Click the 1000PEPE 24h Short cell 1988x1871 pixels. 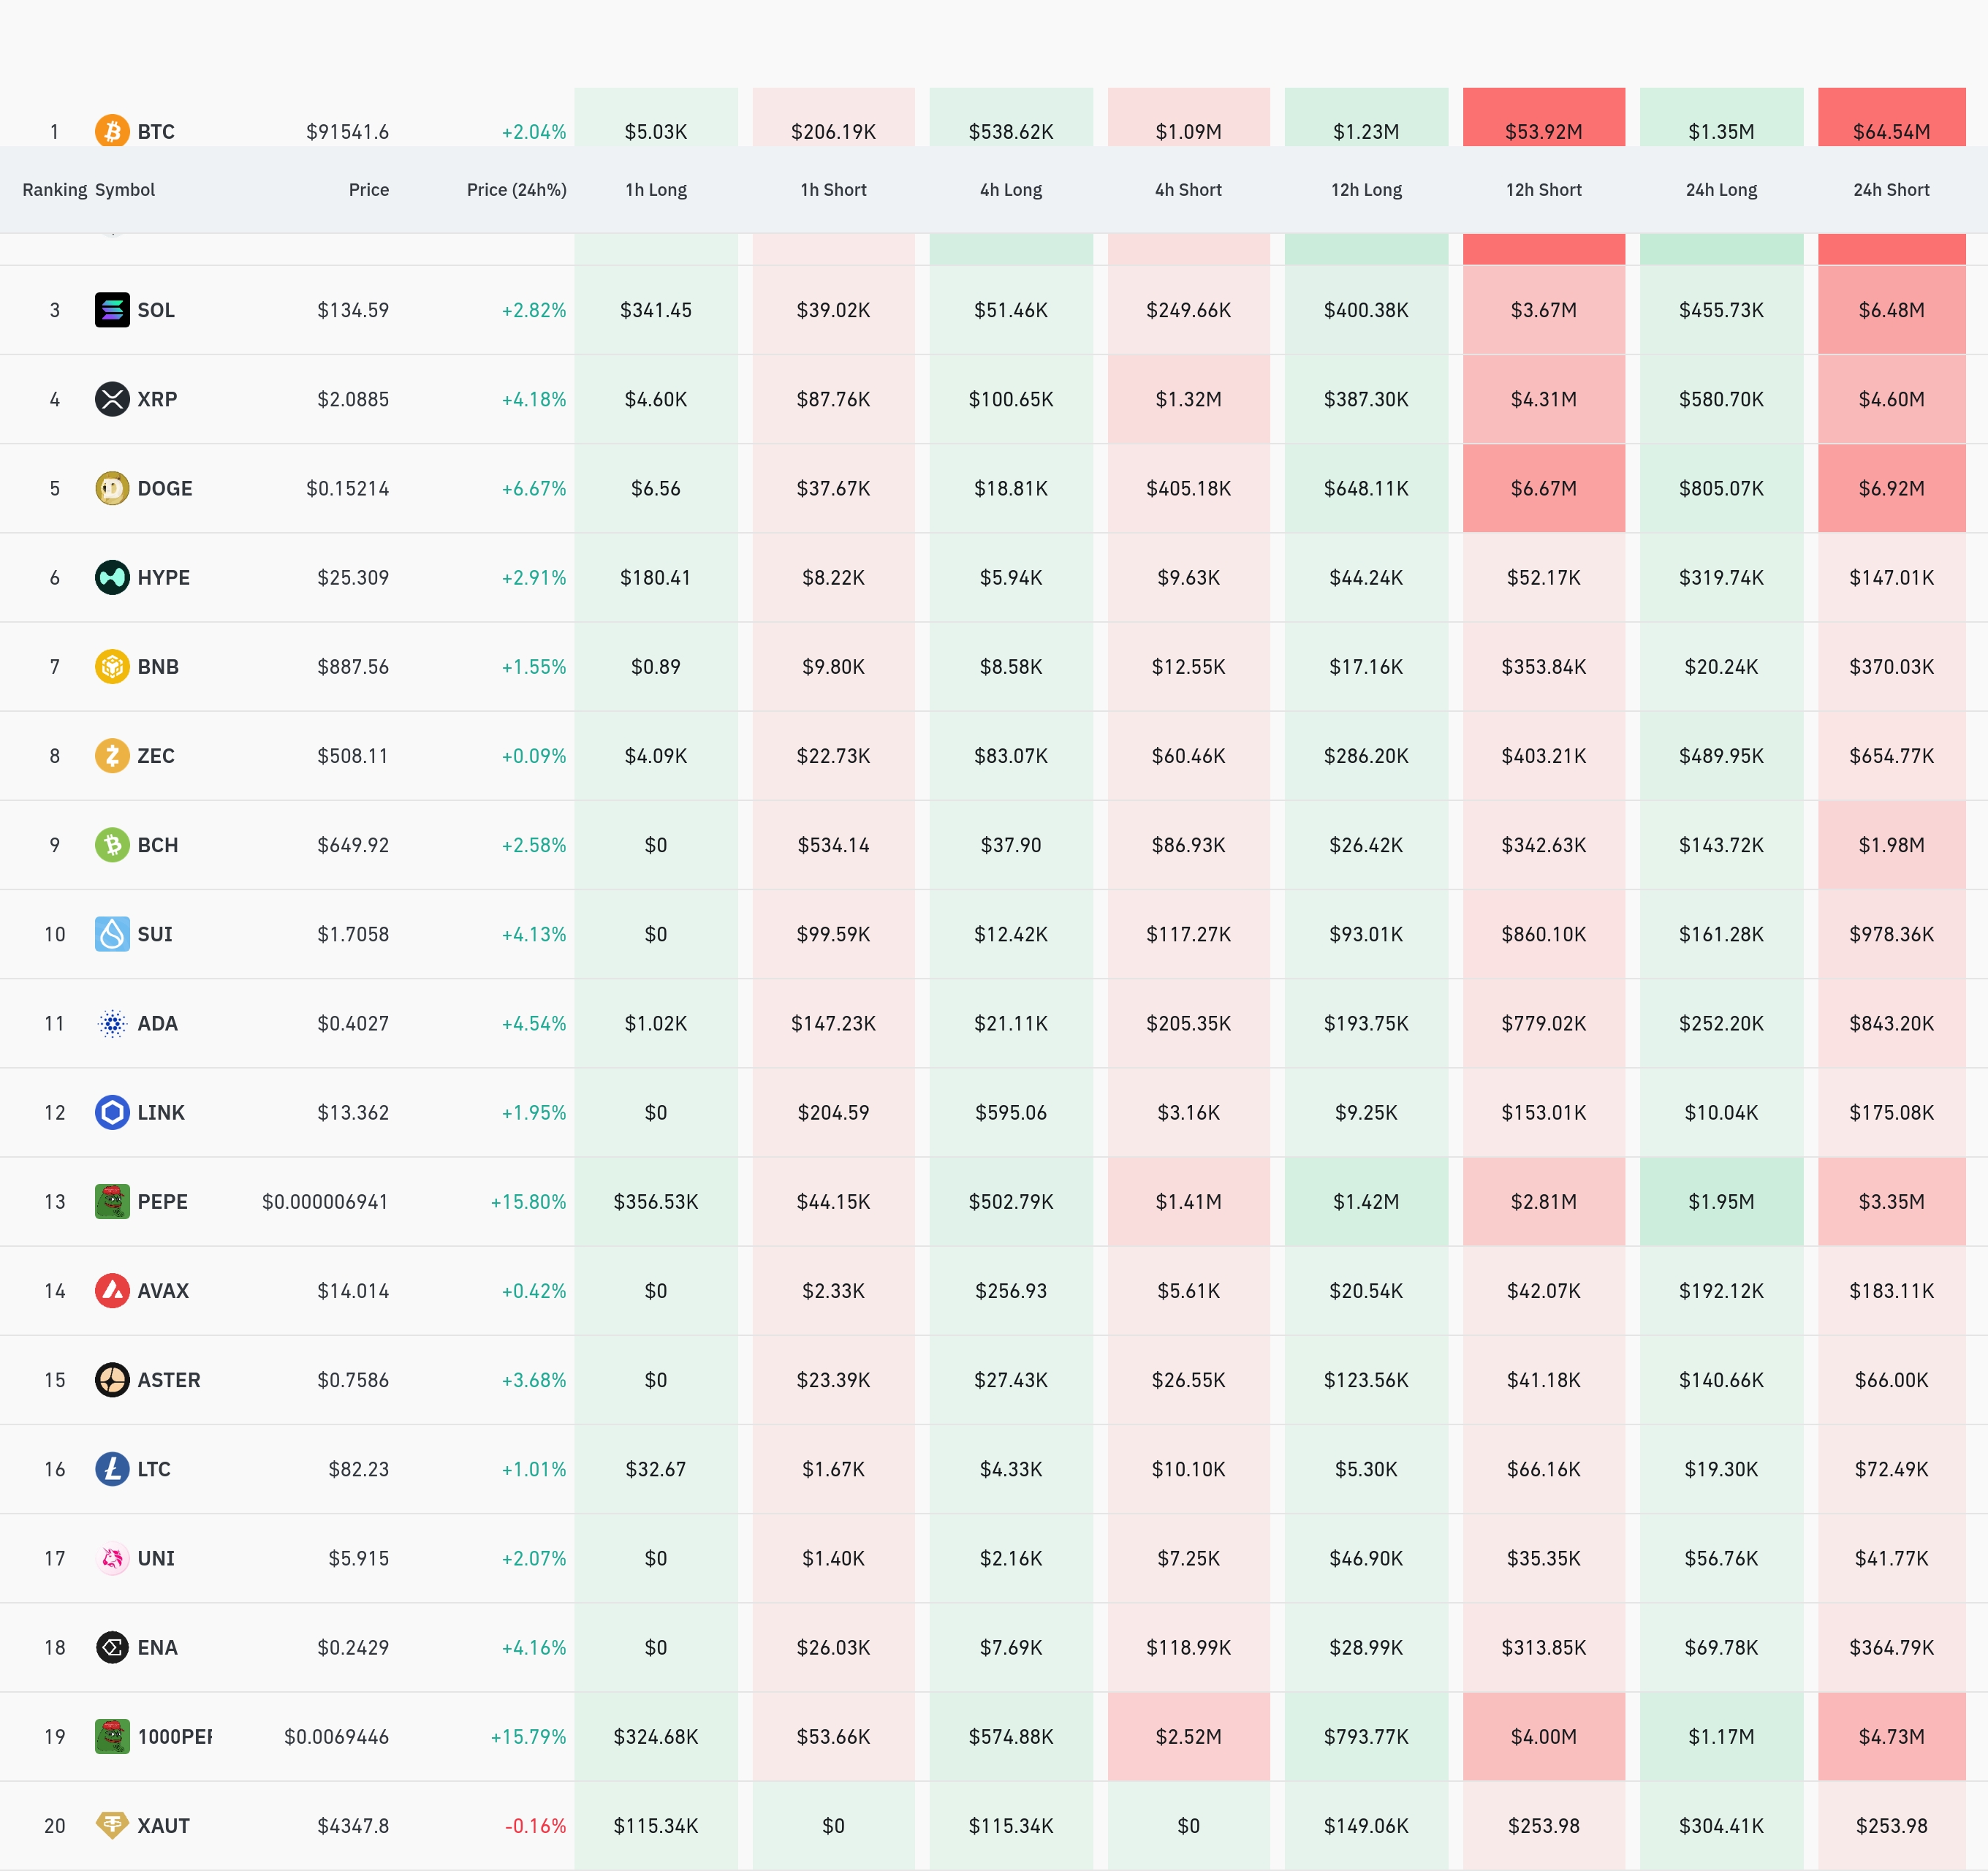click(x=1890, y=1736)
